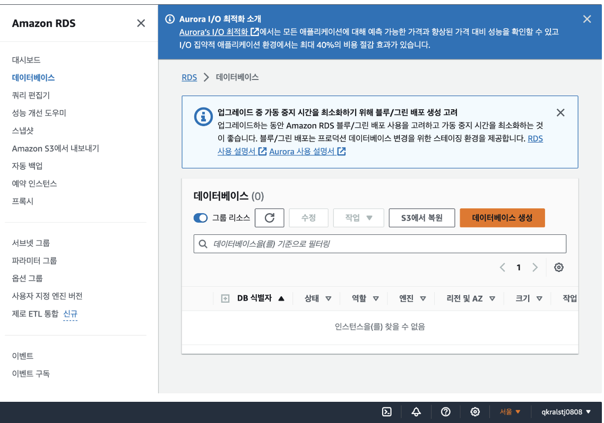Screen dimensions: 604x423
Task: Open 제로 ETL 통합 in sidebar
Action: click(35, 314)
